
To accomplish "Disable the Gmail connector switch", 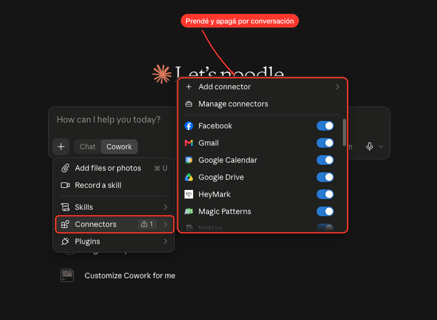I will [x=325, y=143].
